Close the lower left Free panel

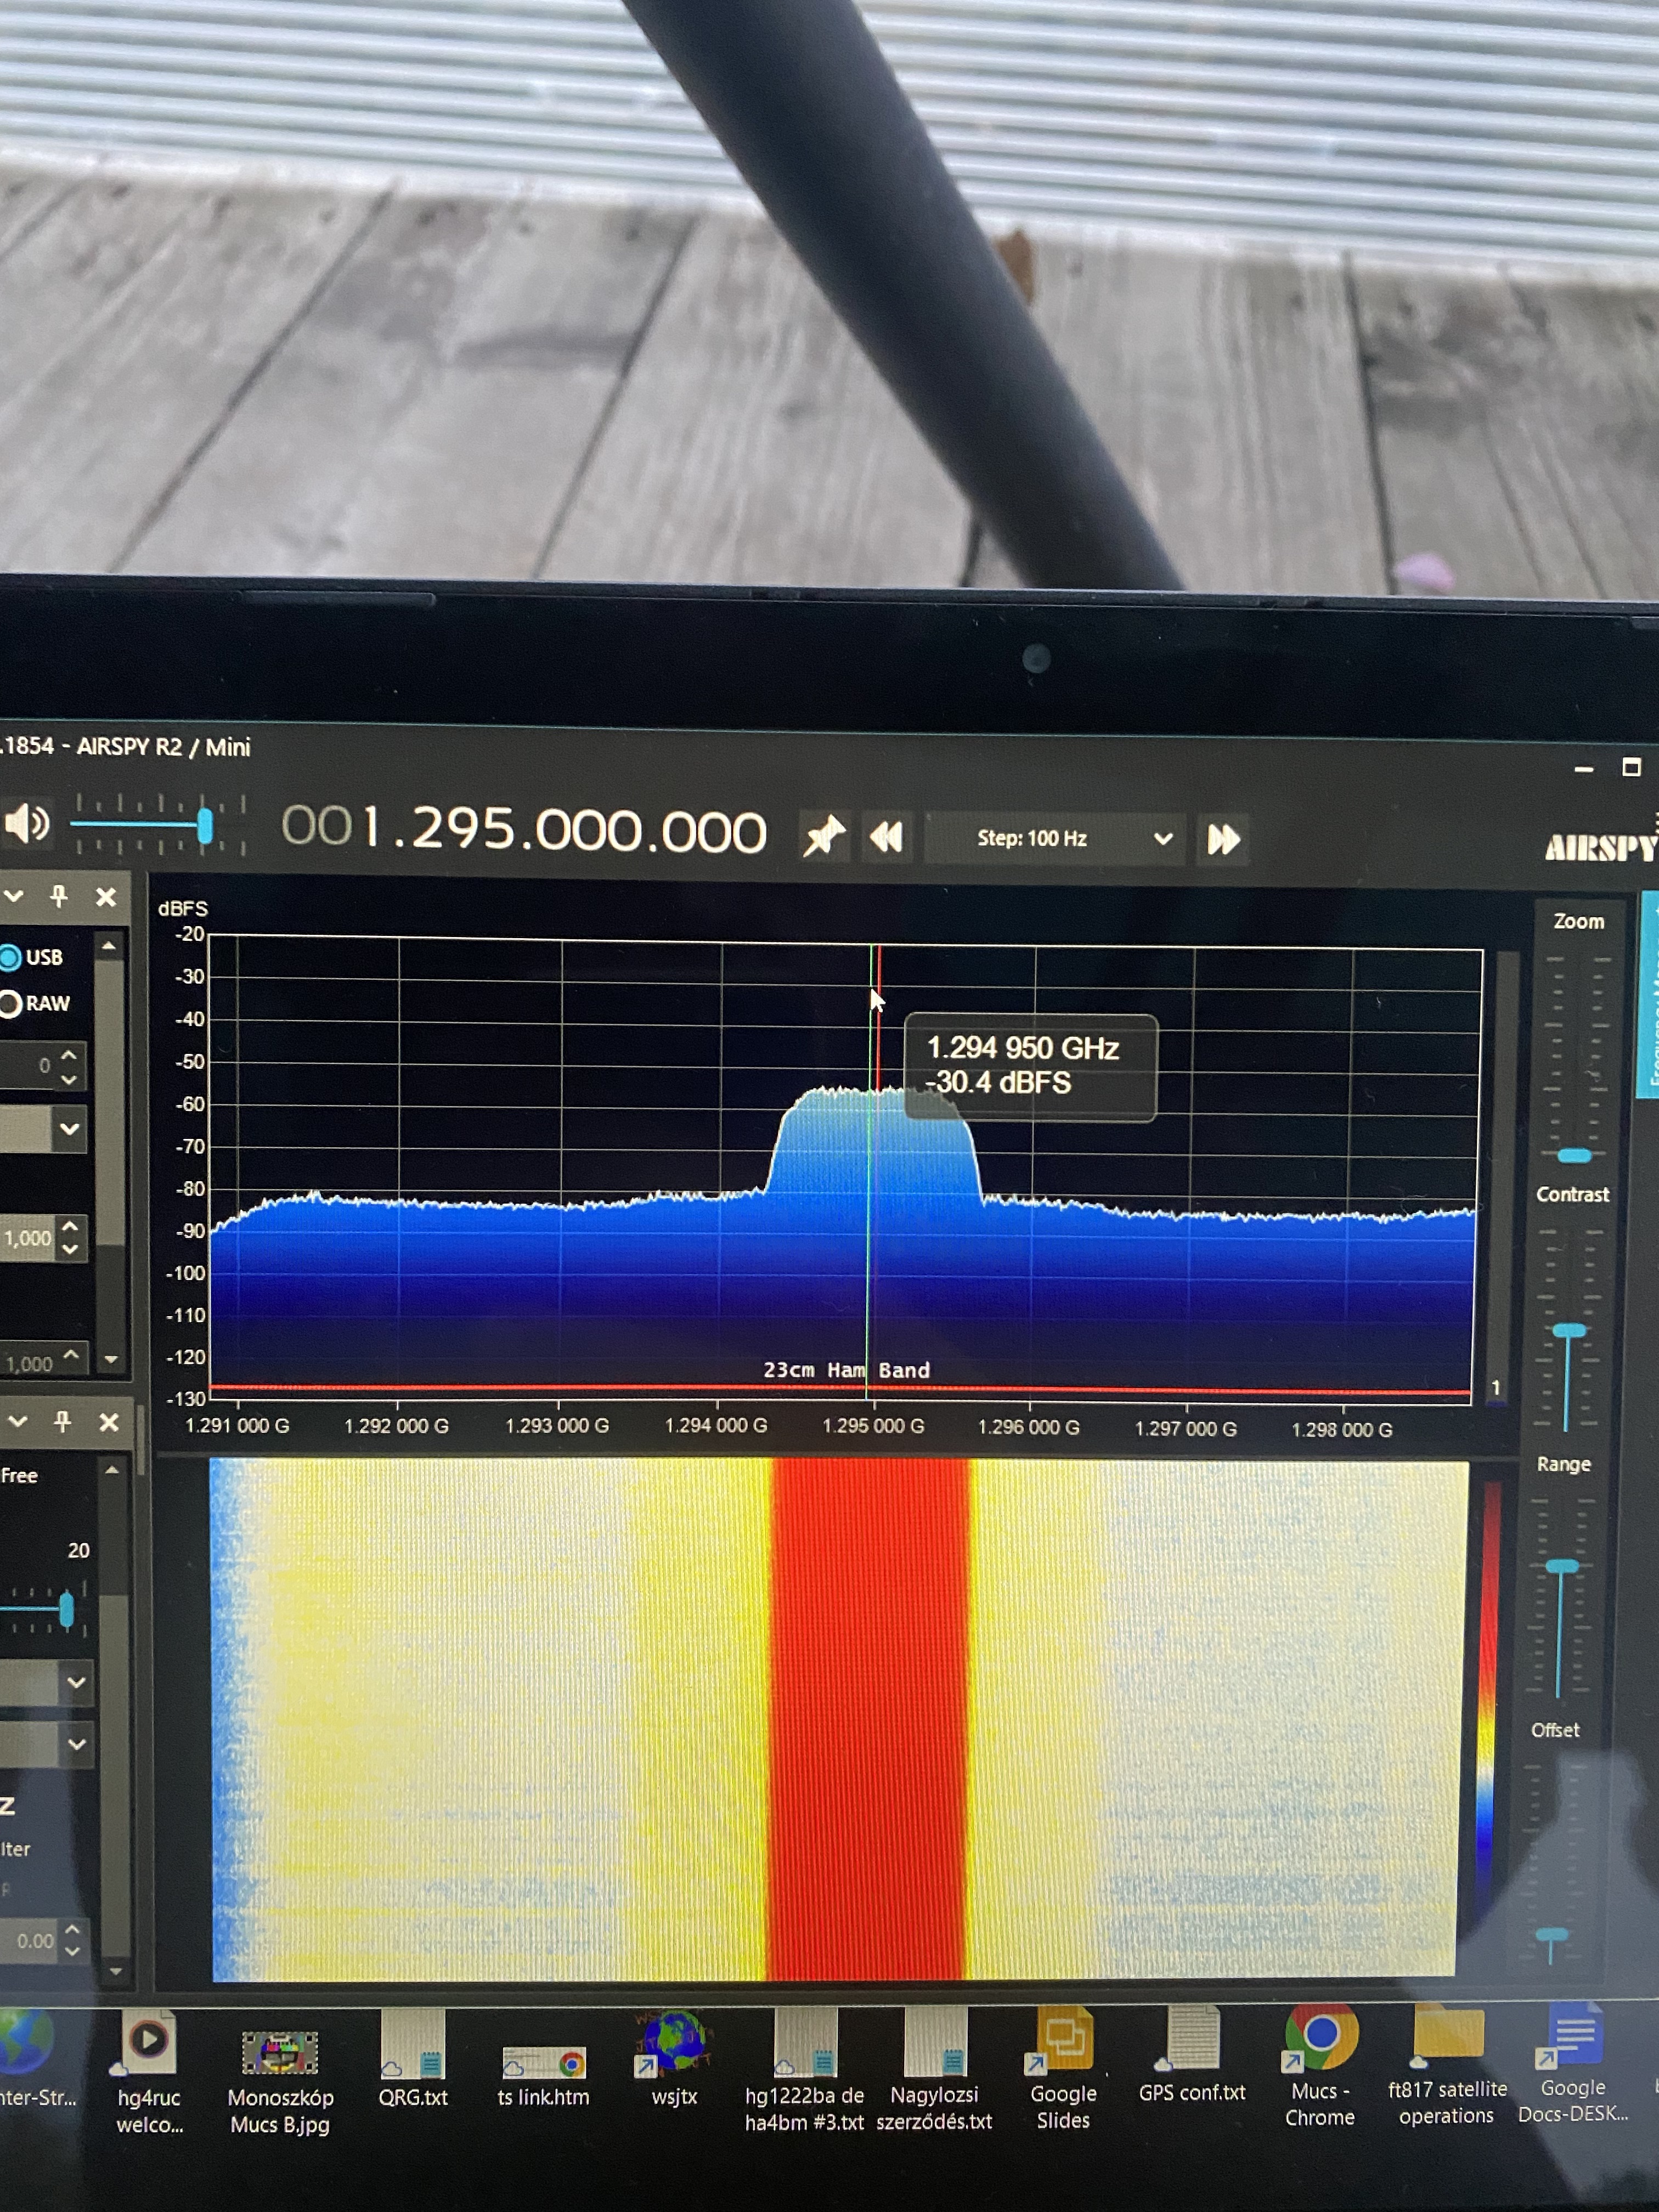pyautogui.click(x=109, y=1422)
